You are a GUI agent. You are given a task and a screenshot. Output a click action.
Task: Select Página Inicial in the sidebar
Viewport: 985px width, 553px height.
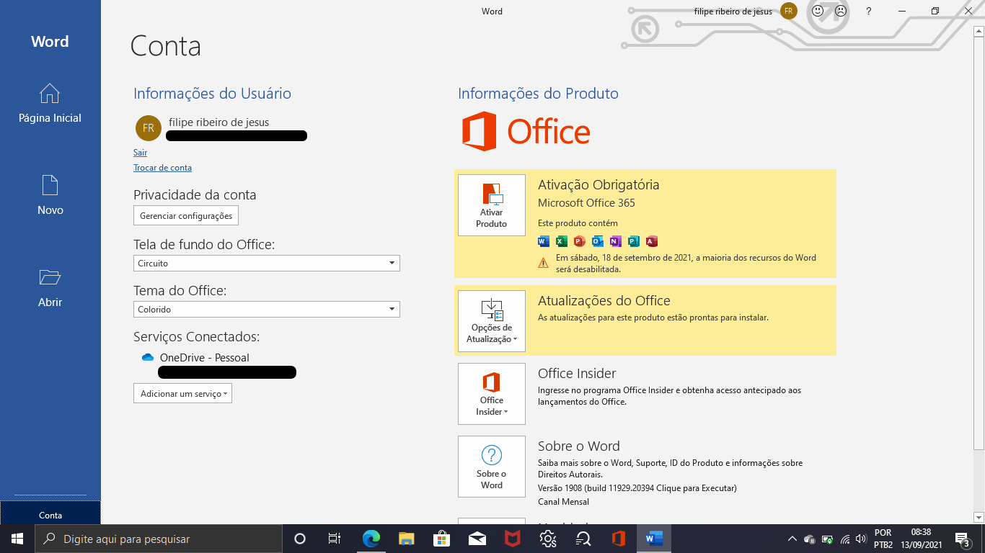[50, 104]
